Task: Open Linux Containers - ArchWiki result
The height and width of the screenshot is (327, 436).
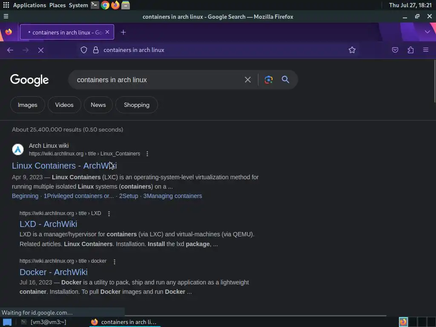Action: click(x=64, y=166)
